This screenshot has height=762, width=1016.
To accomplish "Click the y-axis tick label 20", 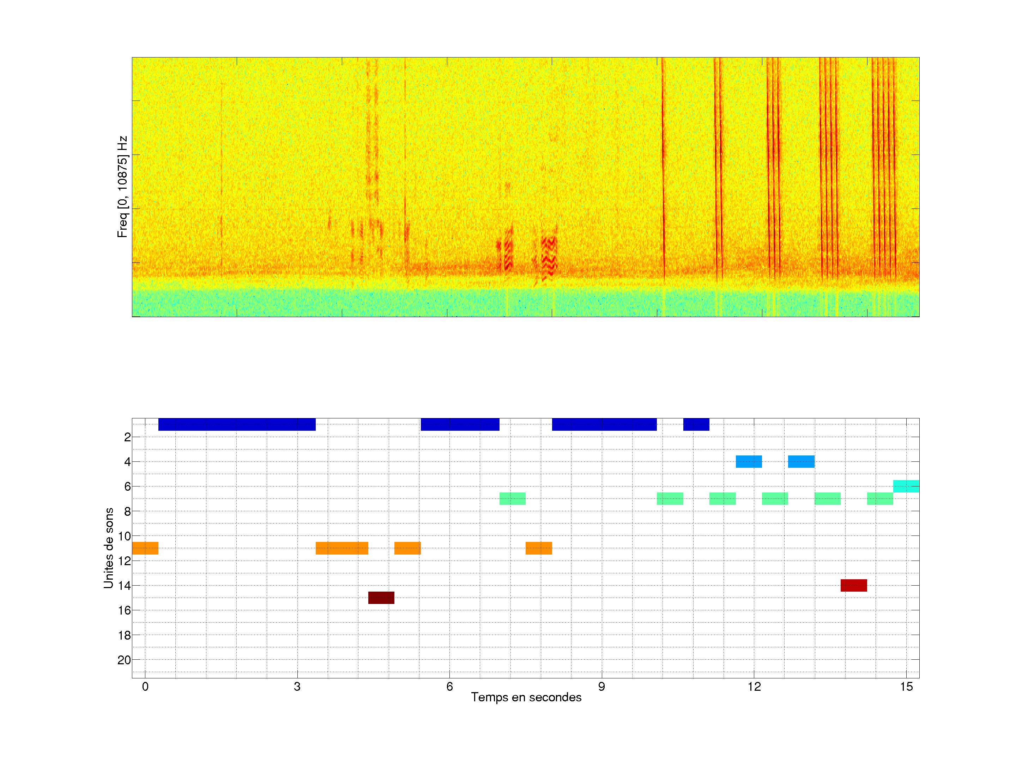I will point(124,660).
